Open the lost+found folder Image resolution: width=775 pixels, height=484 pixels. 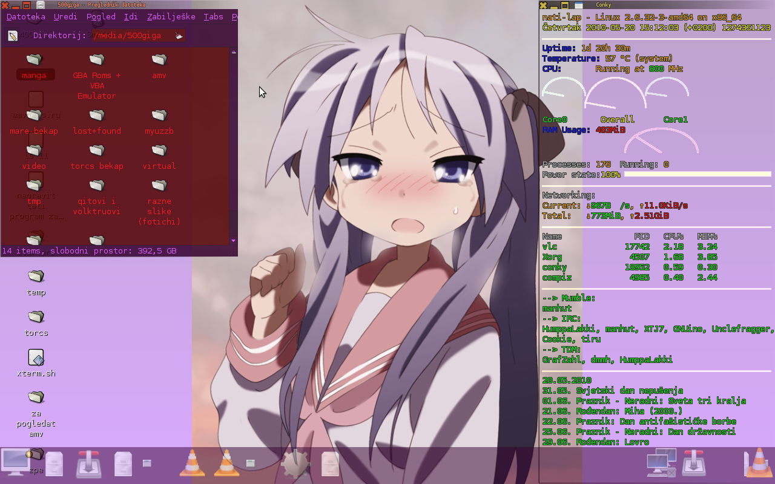tap(97, 116)
